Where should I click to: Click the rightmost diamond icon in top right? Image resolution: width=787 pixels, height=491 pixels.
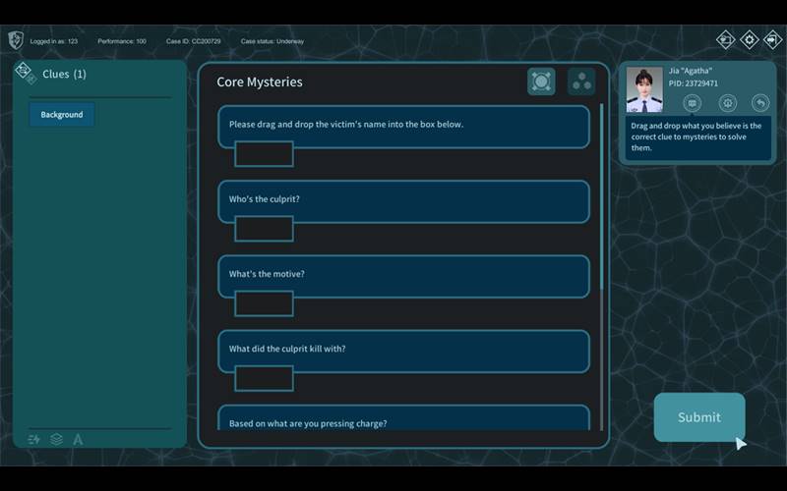772,40
